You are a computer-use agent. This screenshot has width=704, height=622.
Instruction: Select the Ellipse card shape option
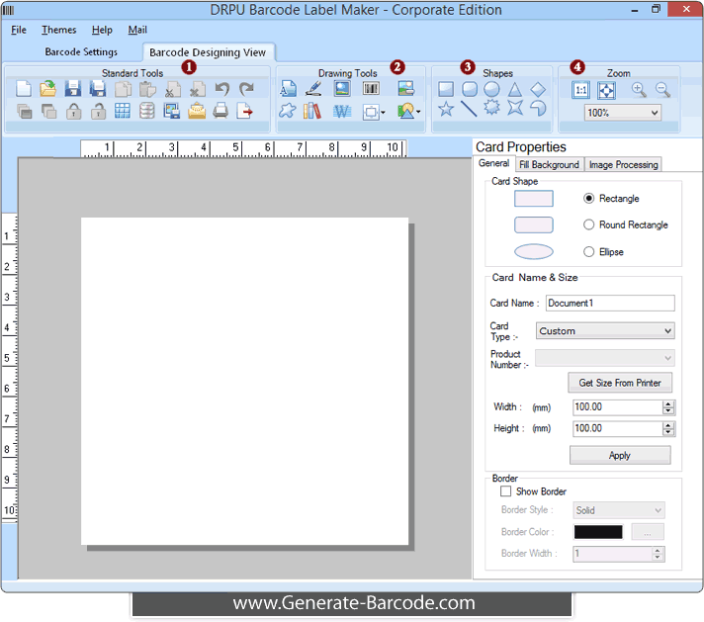(589, 252)
